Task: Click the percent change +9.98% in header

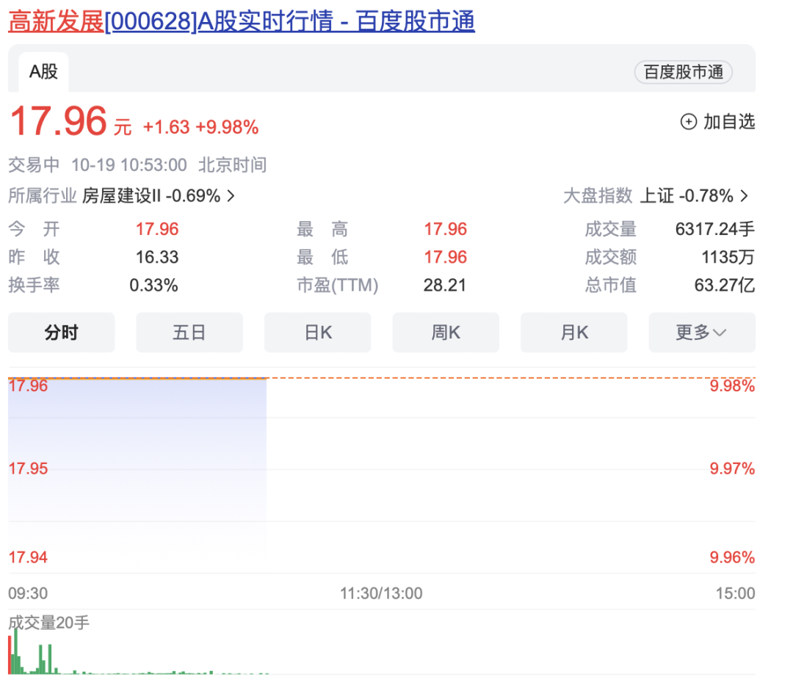Action: click(227, 127)
